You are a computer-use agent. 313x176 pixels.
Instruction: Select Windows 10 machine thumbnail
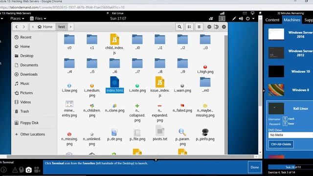click(276, 71)
